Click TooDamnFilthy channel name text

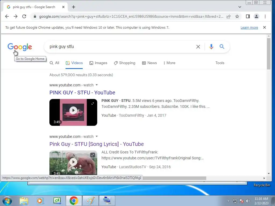coord(131,115)
